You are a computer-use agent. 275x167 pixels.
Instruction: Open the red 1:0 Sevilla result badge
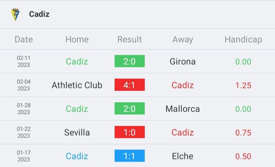point(129,132)
